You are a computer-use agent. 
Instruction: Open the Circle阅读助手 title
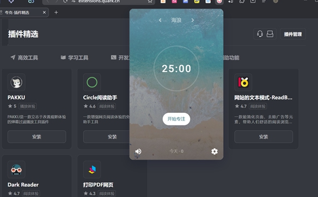click(100, 98)
